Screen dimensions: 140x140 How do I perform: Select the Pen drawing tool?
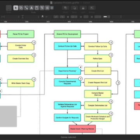(x=37, y=8)
